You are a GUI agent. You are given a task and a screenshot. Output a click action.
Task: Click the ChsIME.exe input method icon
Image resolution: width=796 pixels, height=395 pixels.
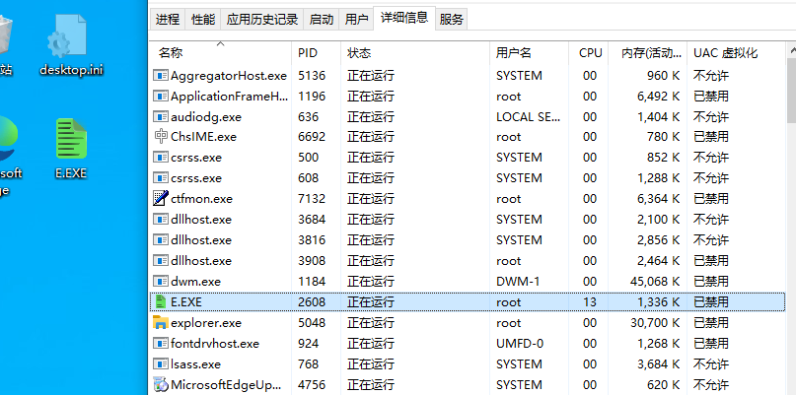[161, 137]
